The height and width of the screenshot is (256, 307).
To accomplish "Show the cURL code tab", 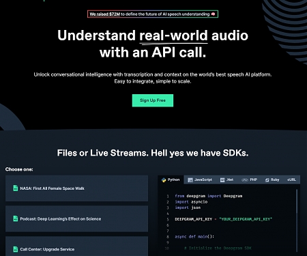I will (291, 180).
